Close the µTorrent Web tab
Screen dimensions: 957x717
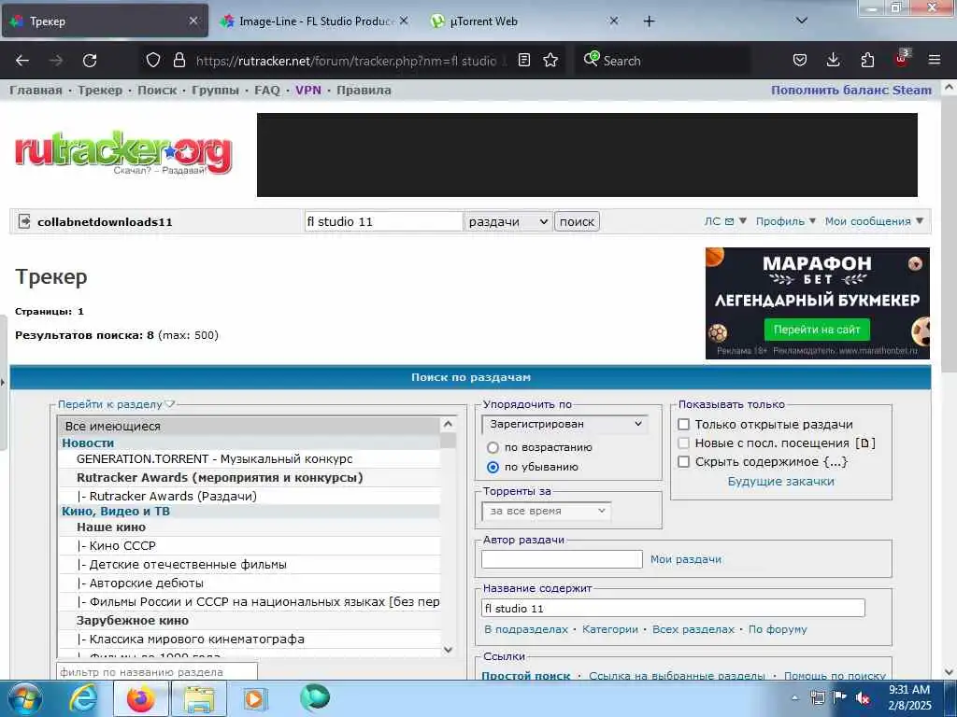coord(614,21)
